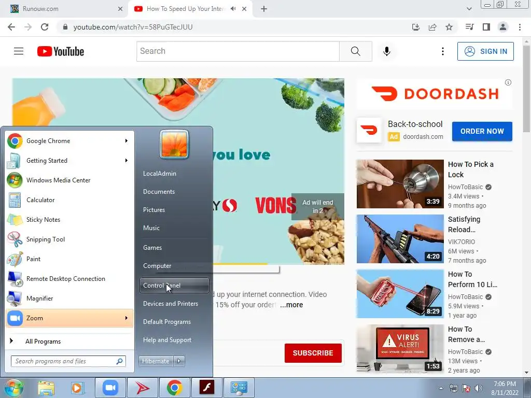Click the install app icon in address bar
This screenshot has height=398, width=531.
(x=416, y=27)
